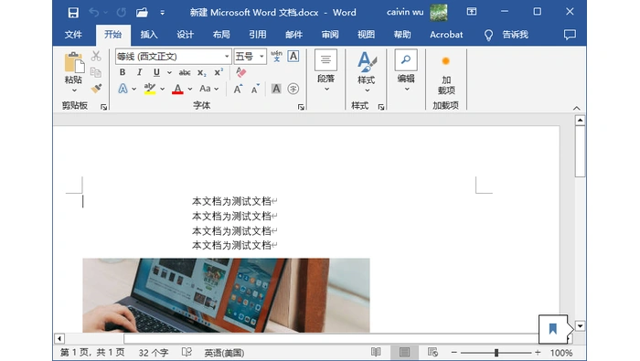Toggle strikethrough abc

[x=185, y=72]
